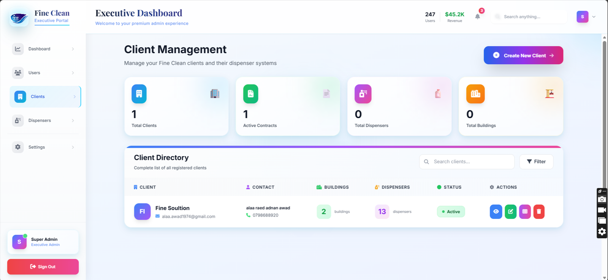Click the 2 buildings count badge
The height and width of the screenshot is (280, 608).
click(324, 212)
